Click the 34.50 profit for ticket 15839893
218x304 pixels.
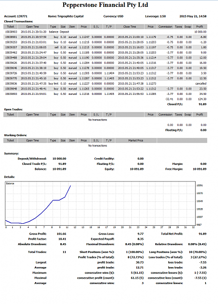[203, 94]
